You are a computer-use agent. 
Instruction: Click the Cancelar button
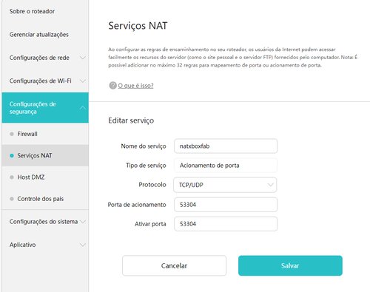click(x=174, y=265)
